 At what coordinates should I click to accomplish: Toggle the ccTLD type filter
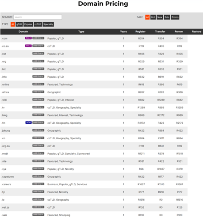coord(38,24)
